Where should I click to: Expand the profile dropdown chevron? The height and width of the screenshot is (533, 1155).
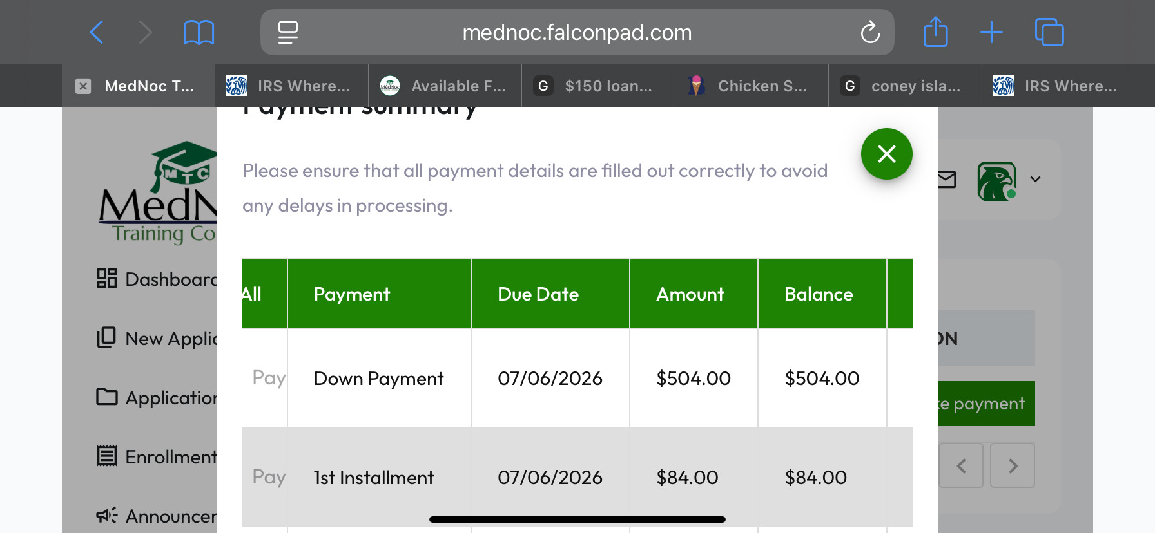(x=1035, y=180)
